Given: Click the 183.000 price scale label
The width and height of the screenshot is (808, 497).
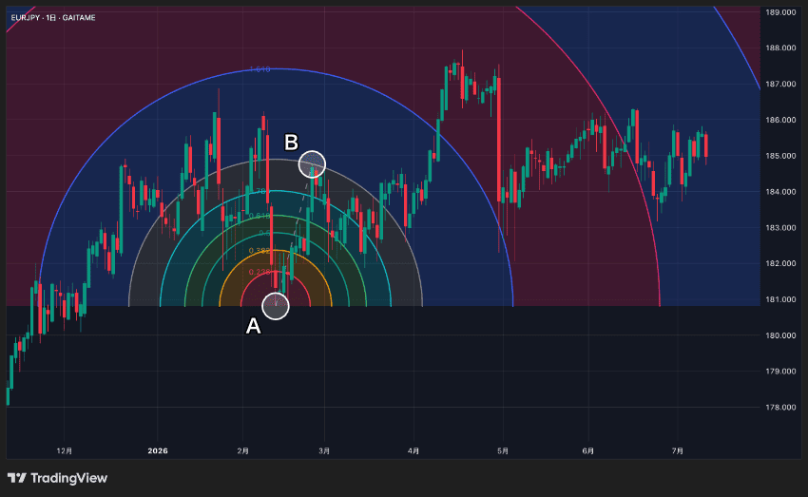Looking at the screenshot, I should pos(780,228).
